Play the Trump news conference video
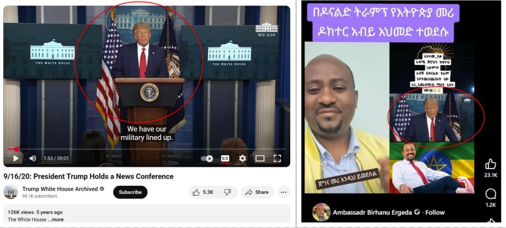 click(x=16, y=158)
